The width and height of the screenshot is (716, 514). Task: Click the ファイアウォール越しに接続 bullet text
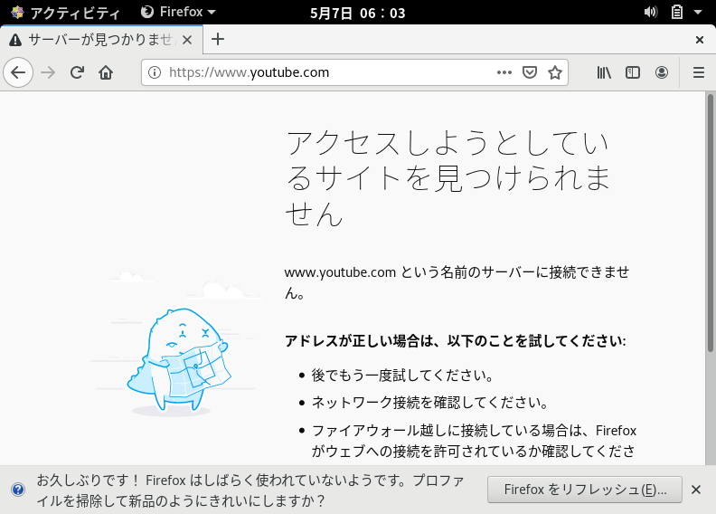[474, 441]
